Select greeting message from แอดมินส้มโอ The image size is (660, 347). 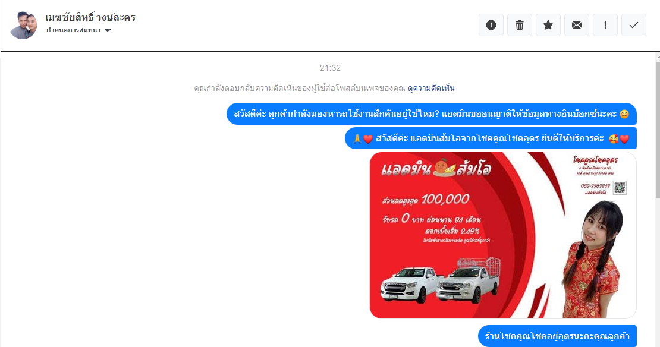pyautogui.click(x=491, y=138)
